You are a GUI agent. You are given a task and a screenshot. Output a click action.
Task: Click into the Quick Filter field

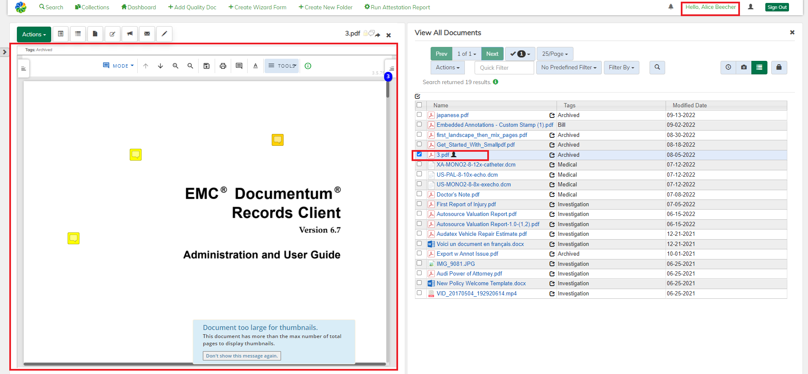coord(504,68)
